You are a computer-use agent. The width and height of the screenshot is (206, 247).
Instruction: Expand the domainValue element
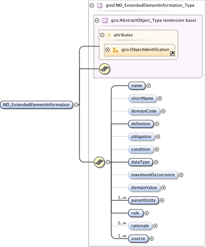point(164,187)
